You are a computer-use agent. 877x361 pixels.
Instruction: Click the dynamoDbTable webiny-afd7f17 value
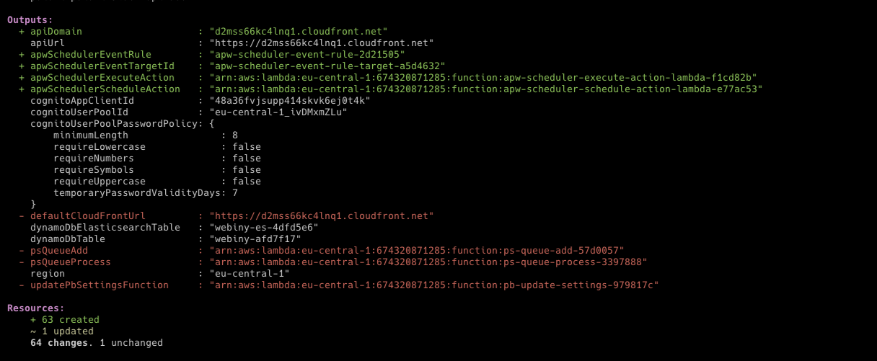click(x=255, y=239)
